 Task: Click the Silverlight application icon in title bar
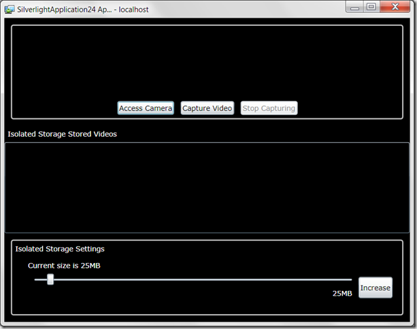[10, 10]
